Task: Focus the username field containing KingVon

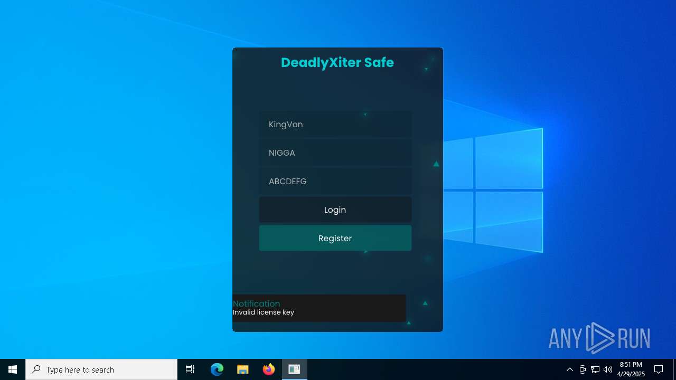Action: pos(335,124)
